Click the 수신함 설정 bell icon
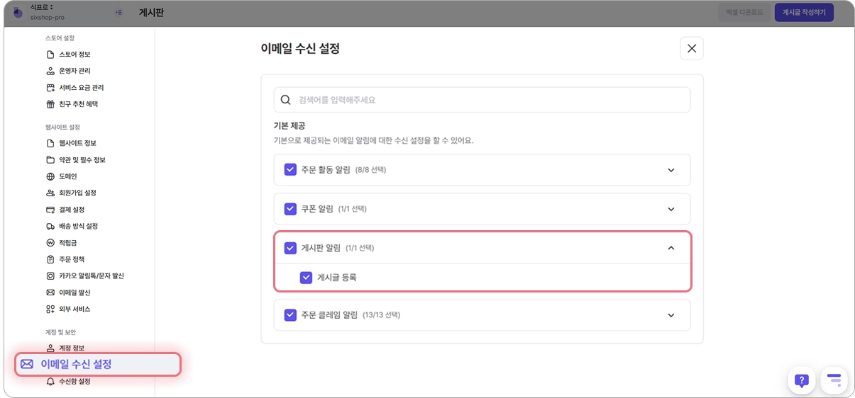Viewport: 855px width, 398px height. point(50,381)
